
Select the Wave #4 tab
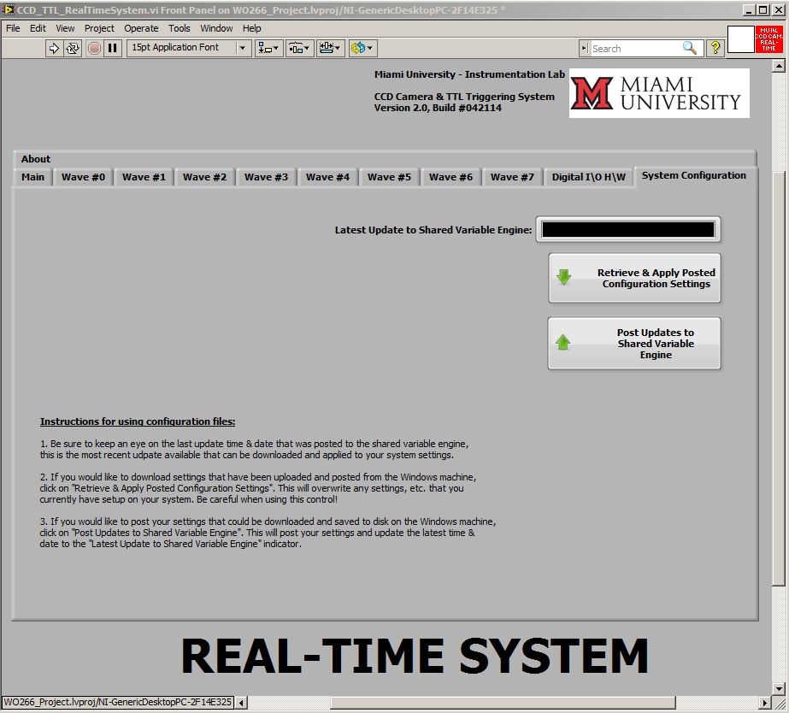[327, 177]
